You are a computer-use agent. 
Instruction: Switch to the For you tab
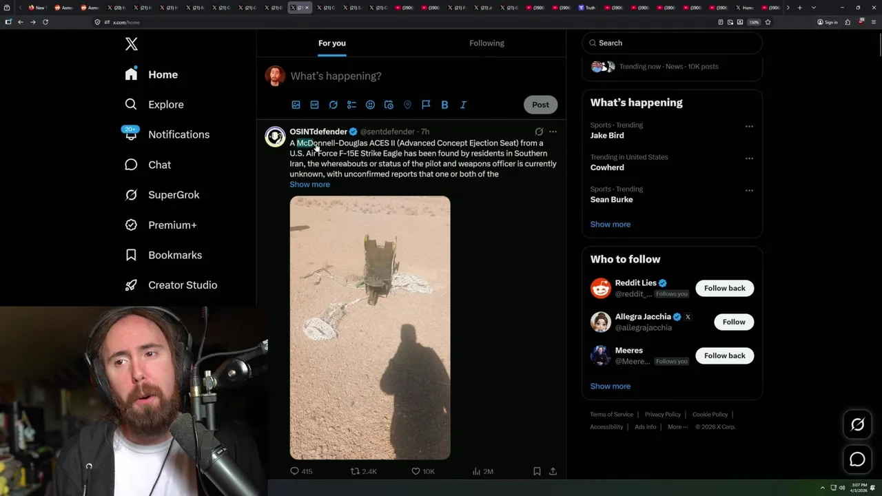coord(332,43)
